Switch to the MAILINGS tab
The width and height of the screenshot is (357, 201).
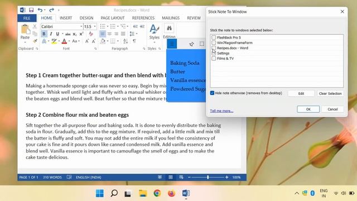pos(171,18)
